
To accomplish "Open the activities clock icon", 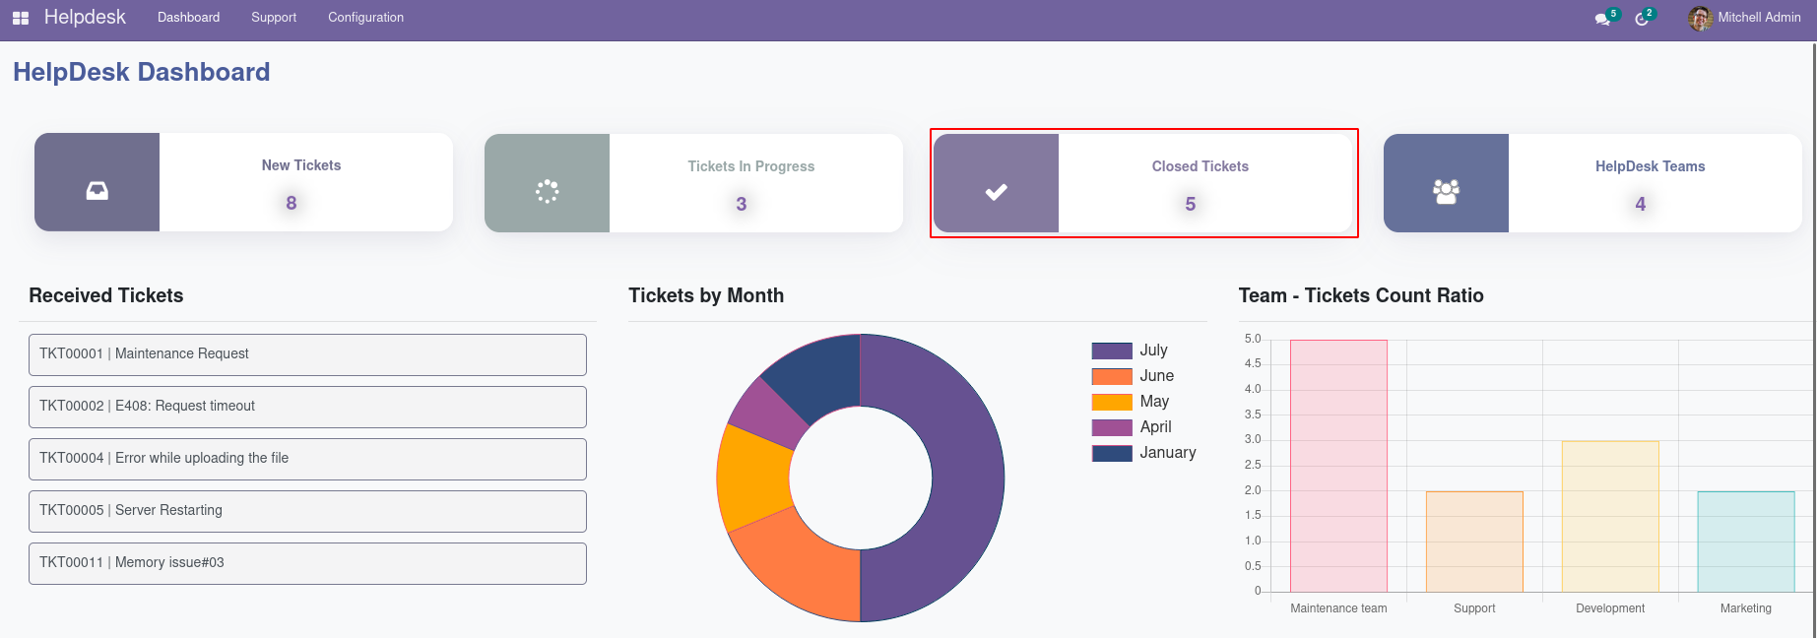I will click(1642, 19).
